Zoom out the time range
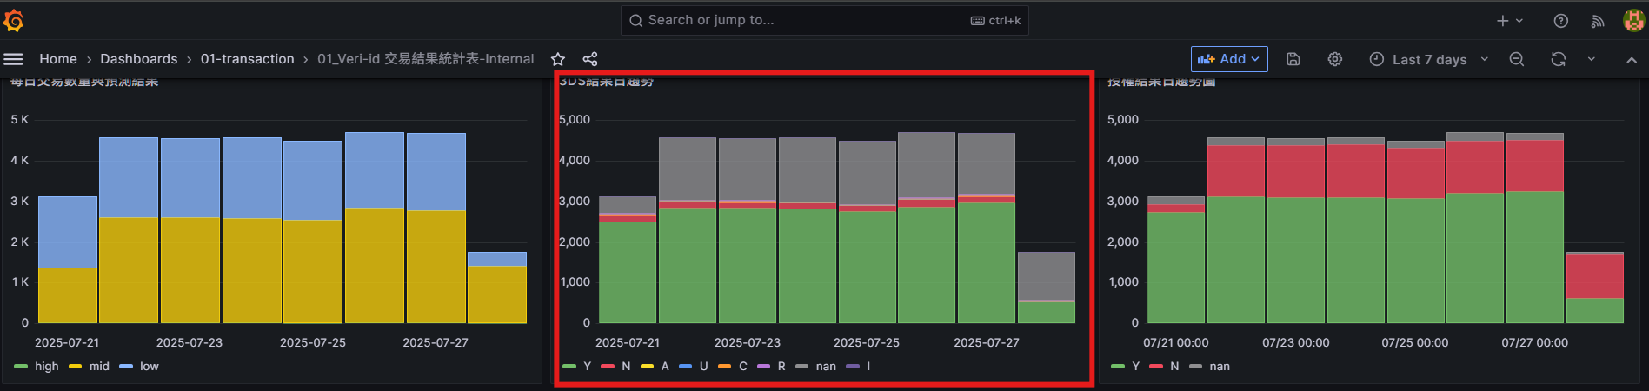Screen dimensions: 1649x391 [x=1517, y=59]
